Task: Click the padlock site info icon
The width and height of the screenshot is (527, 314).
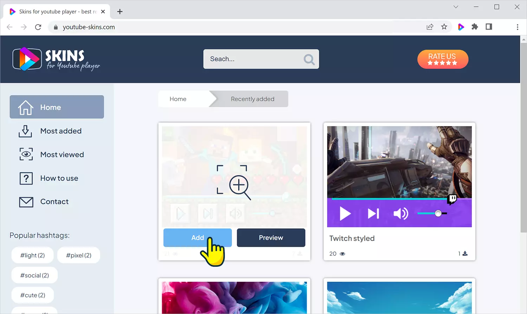Action: (x=56, y=27)
